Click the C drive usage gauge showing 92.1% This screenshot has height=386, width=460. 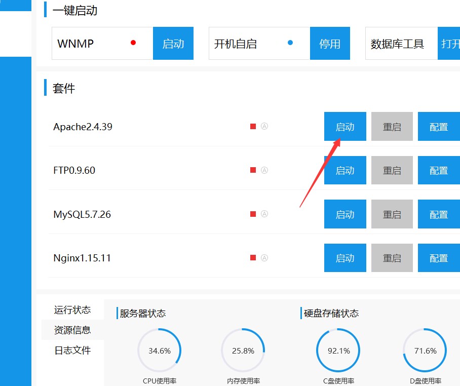pos(338,351)
